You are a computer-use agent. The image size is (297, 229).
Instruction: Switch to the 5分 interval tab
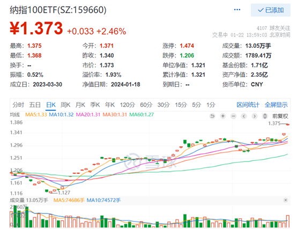pos(197,105)
